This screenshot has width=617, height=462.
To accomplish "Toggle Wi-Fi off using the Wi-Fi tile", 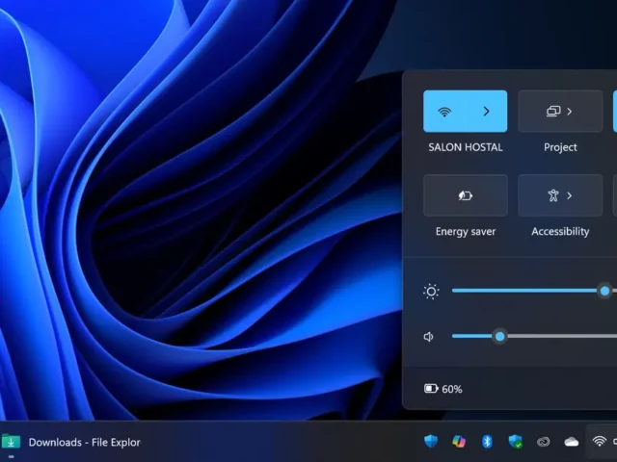I will [x=444, y=112].
